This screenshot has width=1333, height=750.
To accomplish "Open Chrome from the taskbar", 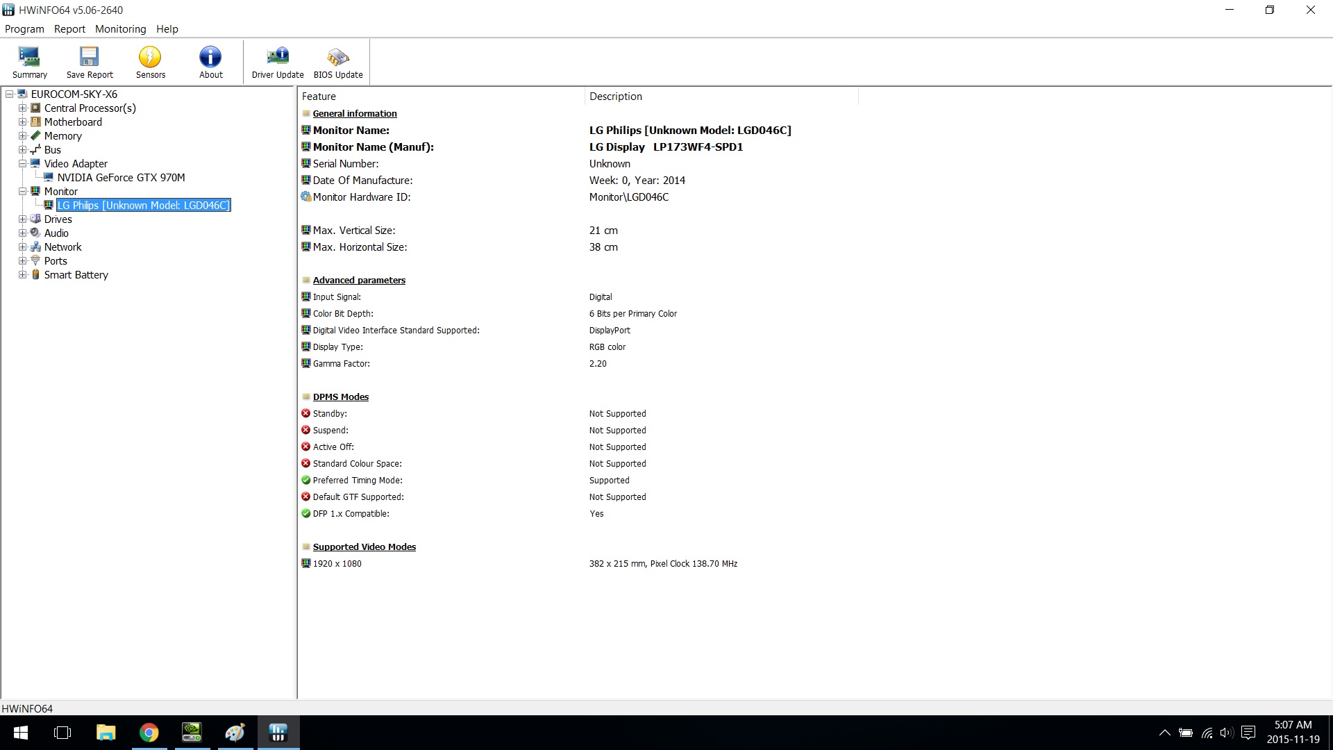I will [149, 733].
